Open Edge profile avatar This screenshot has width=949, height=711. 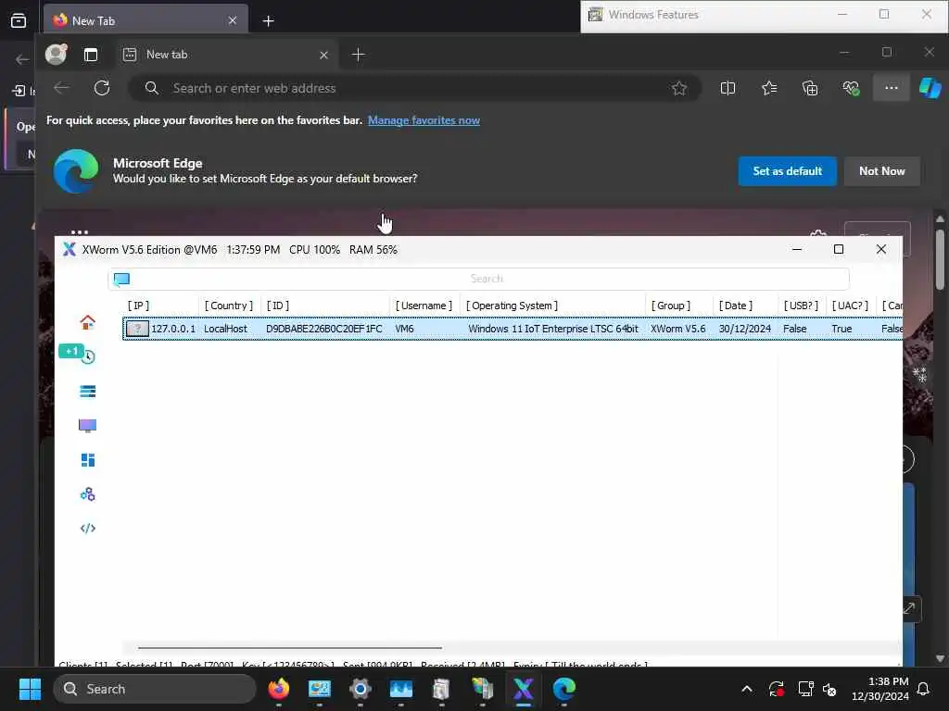pyautogui.click(x=56, y=55)
